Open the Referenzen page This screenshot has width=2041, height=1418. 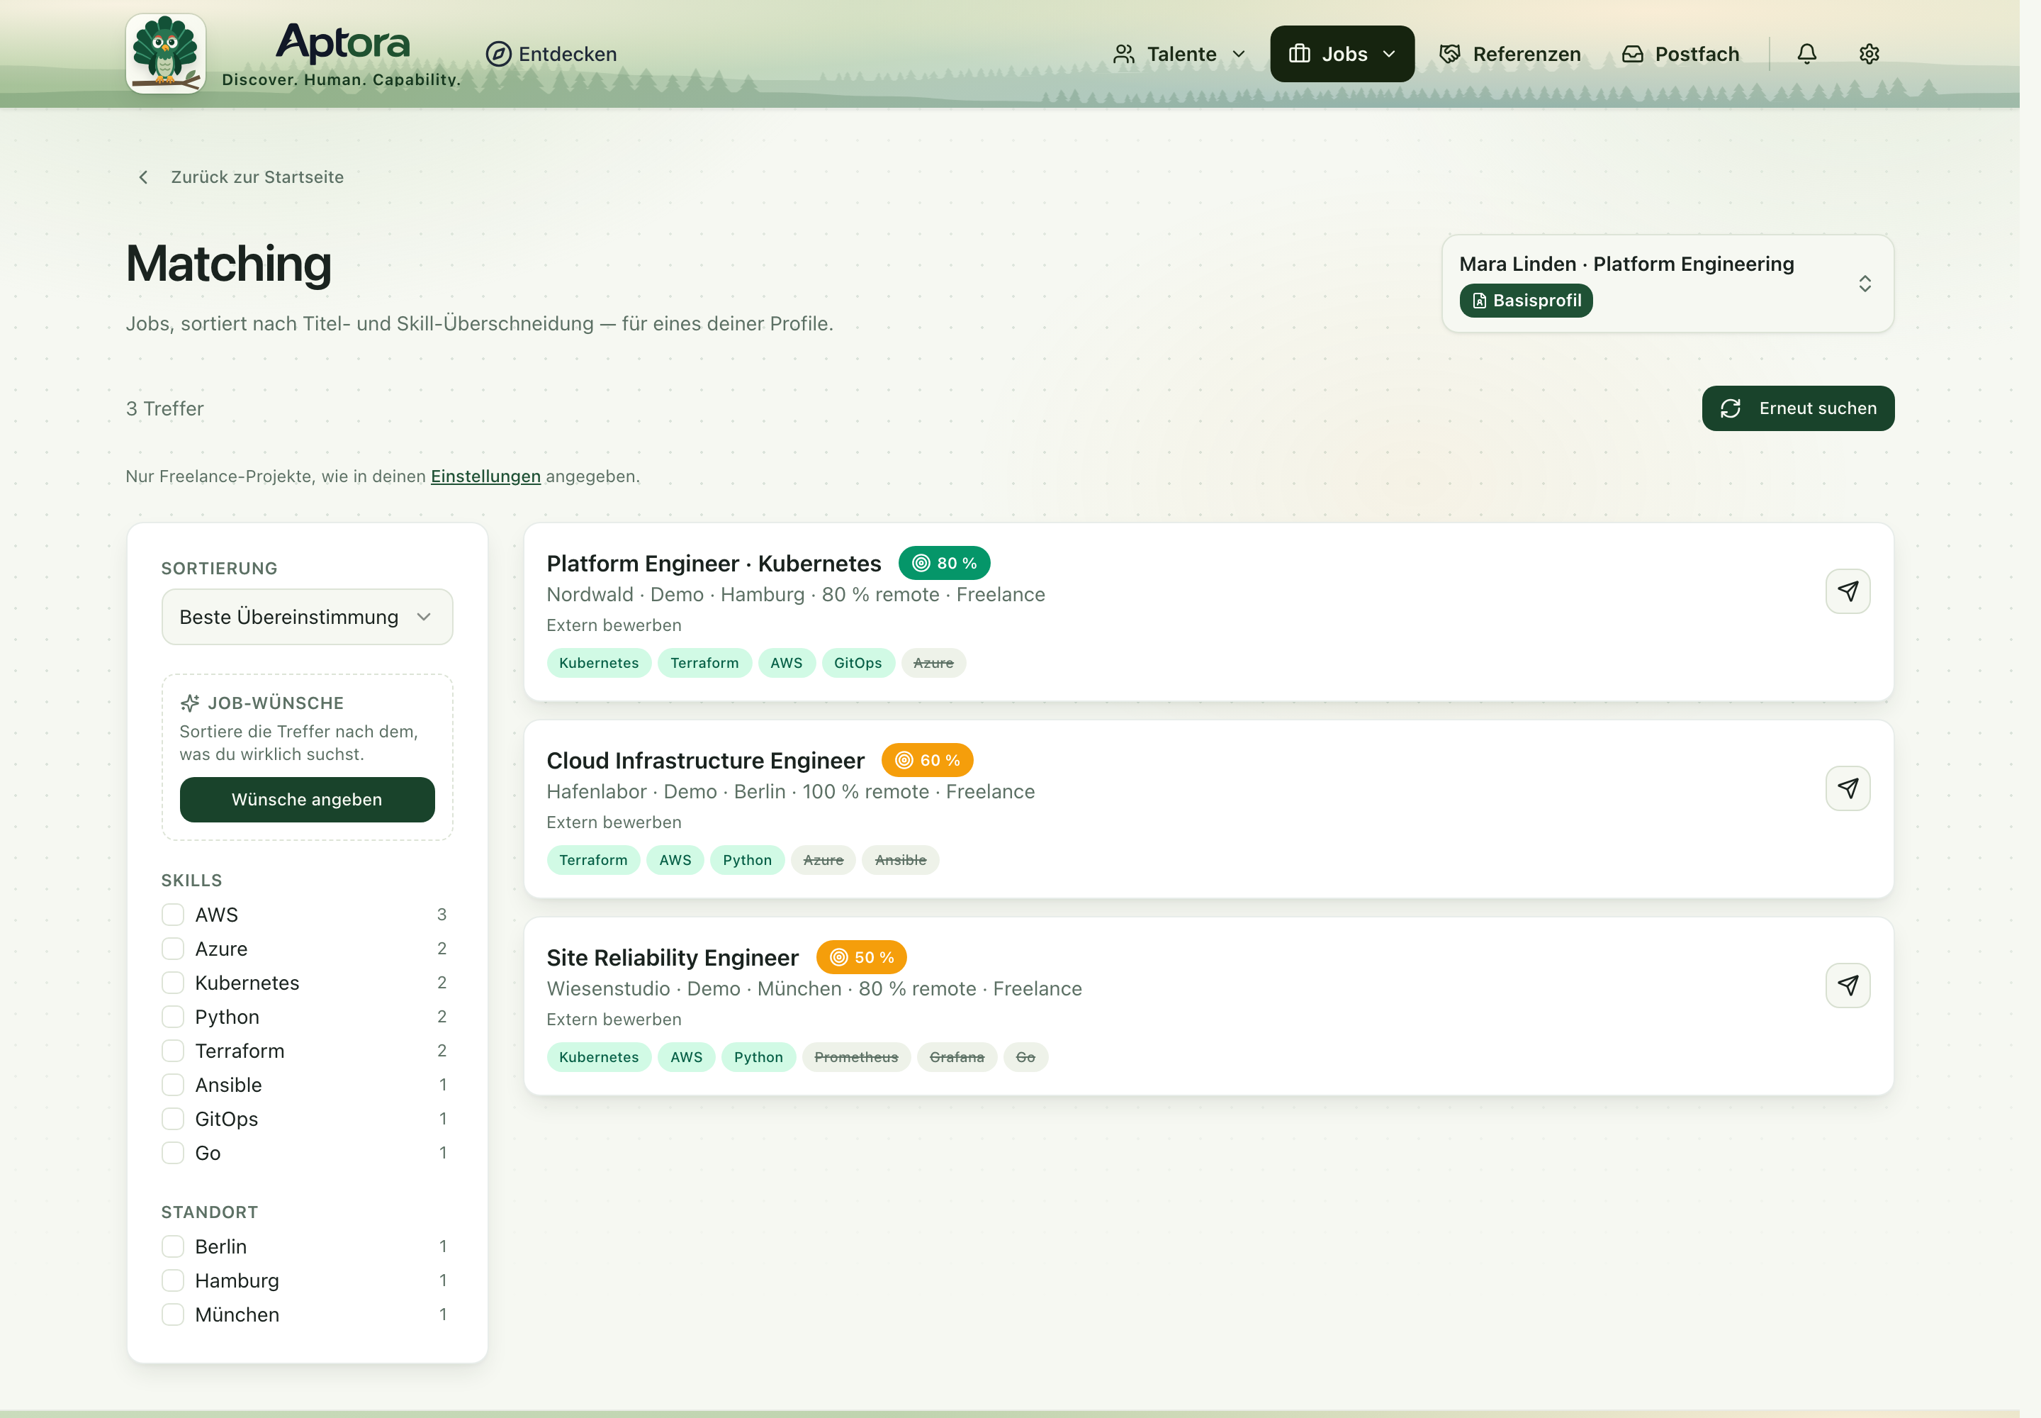tap(1510, 54)
